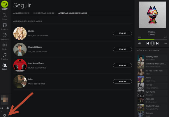Viewport: 169px width, 117px height.
Task: Play Animal by Neon Trees
Action: [x=152, y=79]
